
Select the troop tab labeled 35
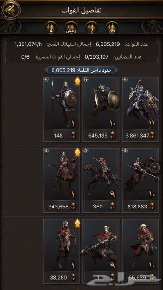click(112, 28)
